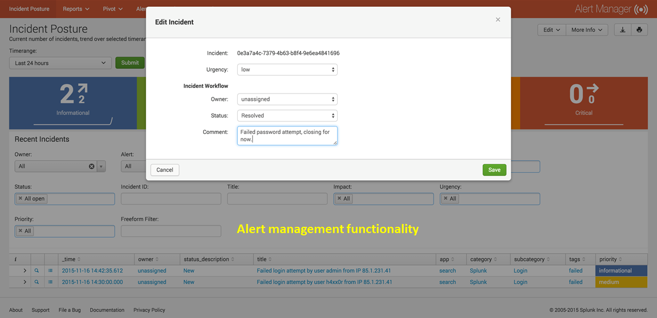The image size is (657, 318).
Task: Click into the Comment text area
Action: click(x=287, y=136)
